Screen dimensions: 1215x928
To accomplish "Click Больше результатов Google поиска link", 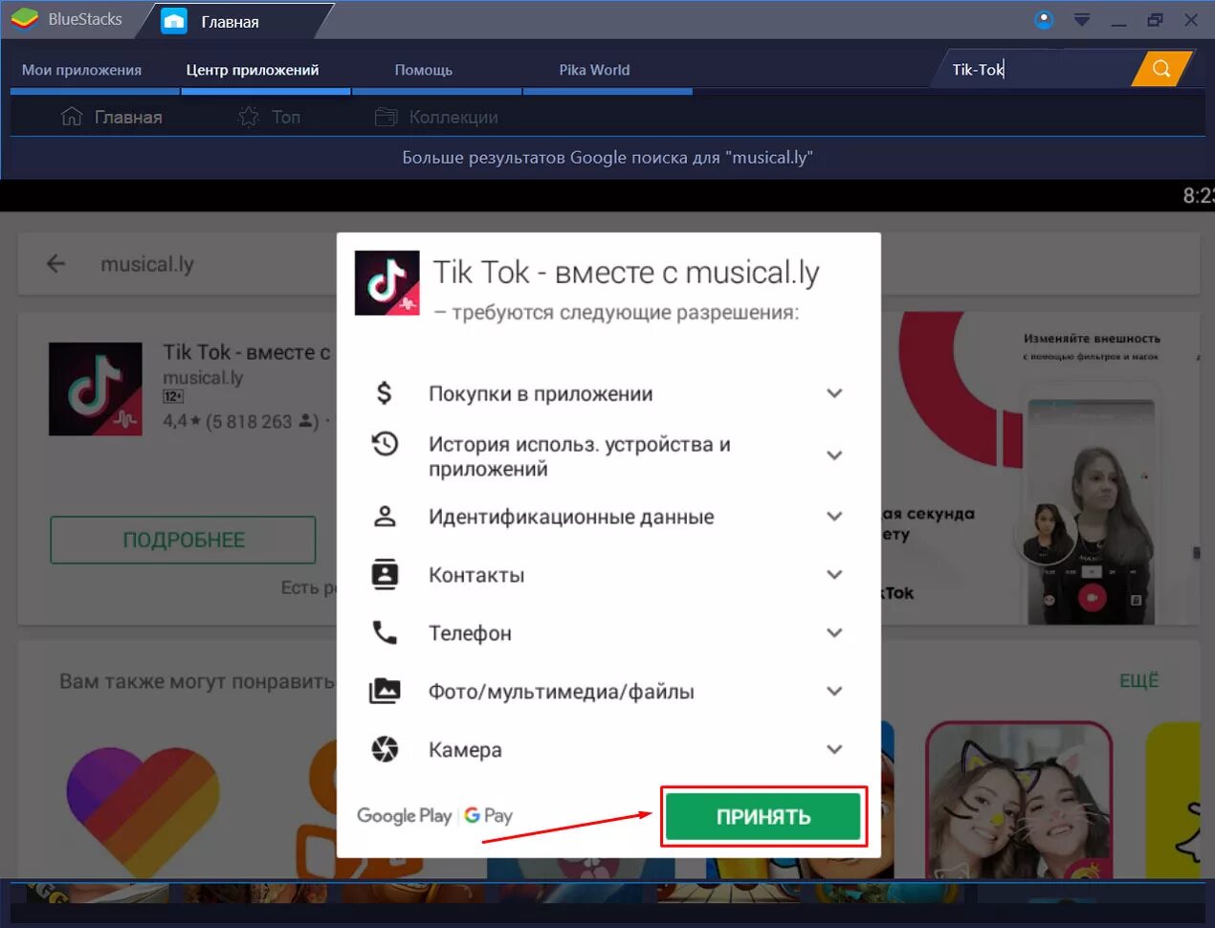I will pos(607,157).
